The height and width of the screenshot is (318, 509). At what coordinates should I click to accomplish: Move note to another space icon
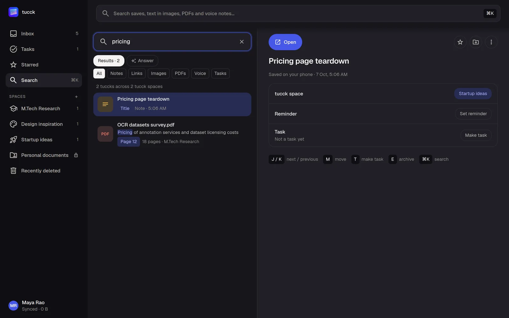click(x=476, y=42)
